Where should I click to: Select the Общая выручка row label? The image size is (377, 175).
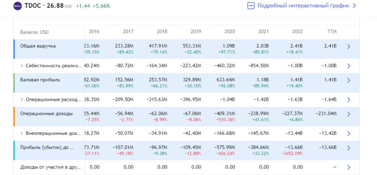(38, 46)
